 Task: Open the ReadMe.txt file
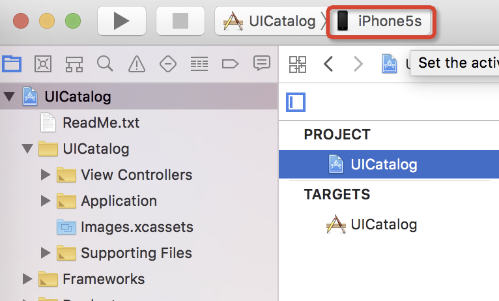101,123
